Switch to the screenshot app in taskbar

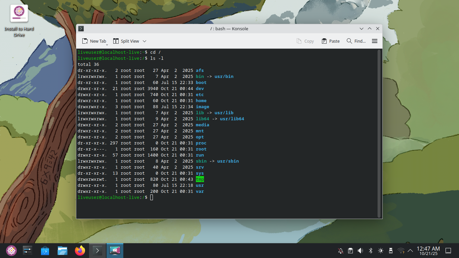pyautogui.click(x=115, y=251)
